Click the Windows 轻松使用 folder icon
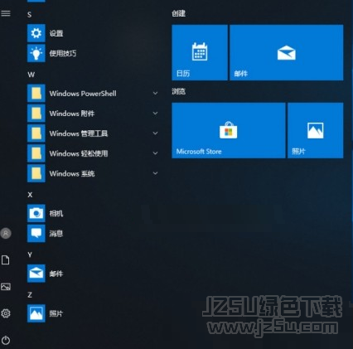This screenshot has height=349, width=353. click(x=36, y=153)
